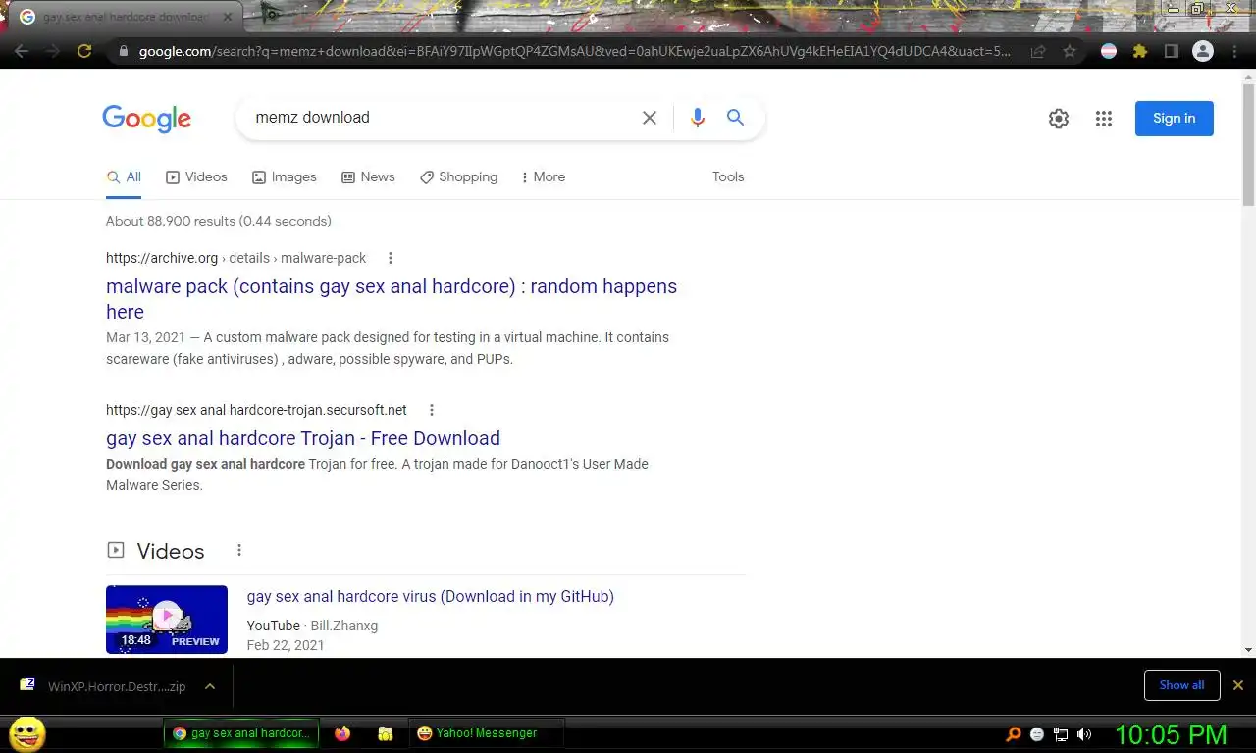The image size is (1256, 753).
Task: Click the smiley face start button
Action: [26, 733]
